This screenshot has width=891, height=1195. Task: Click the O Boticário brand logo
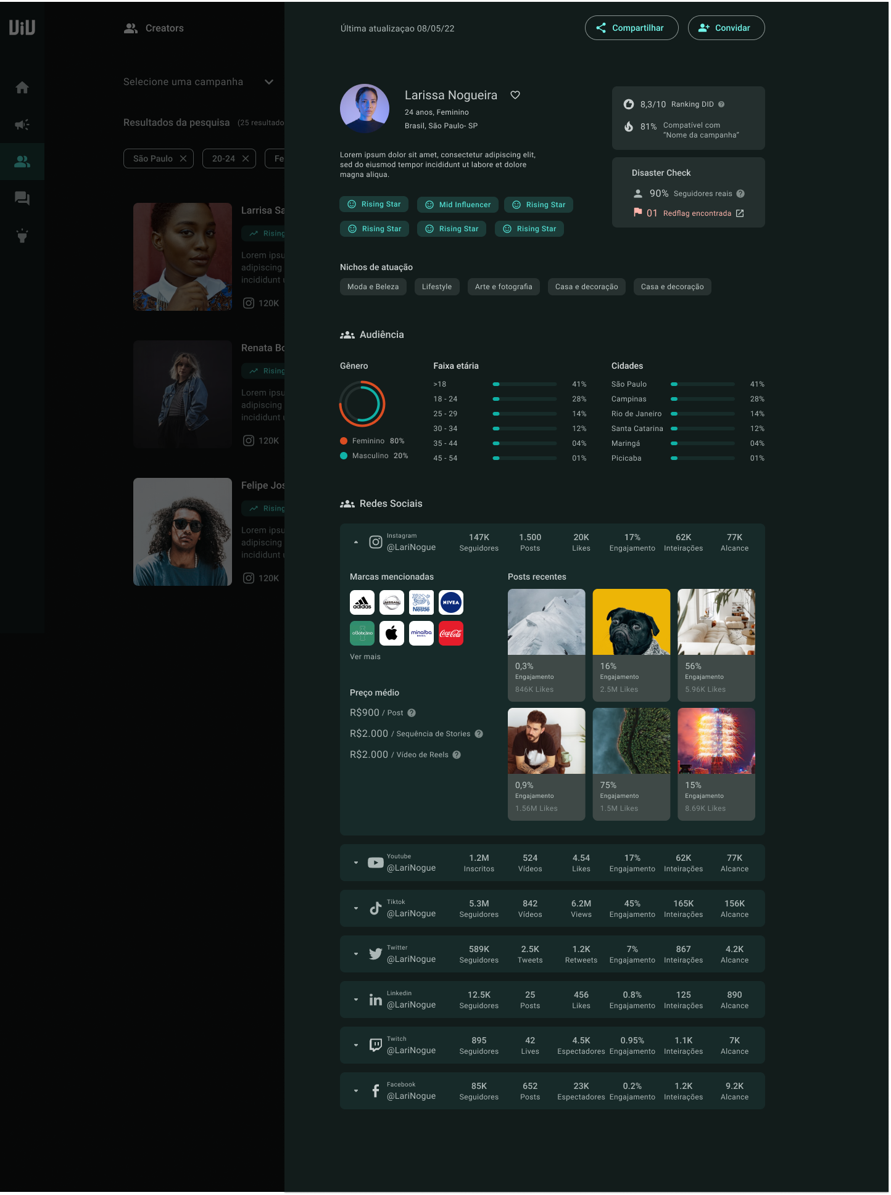[x=362, y=633]
